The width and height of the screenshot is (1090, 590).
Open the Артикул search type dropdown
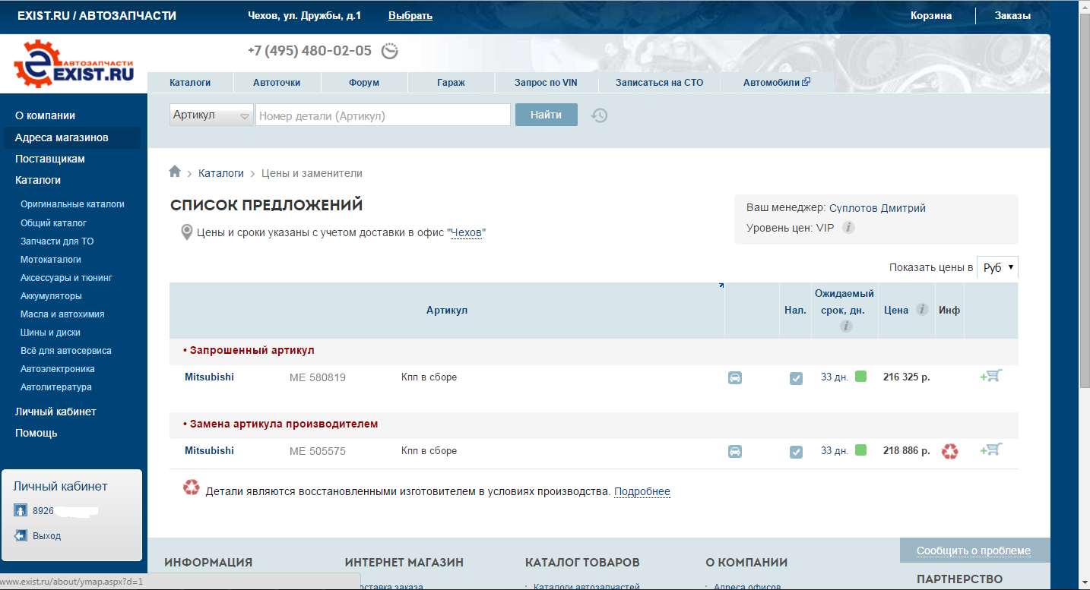(x=211, y=115)
